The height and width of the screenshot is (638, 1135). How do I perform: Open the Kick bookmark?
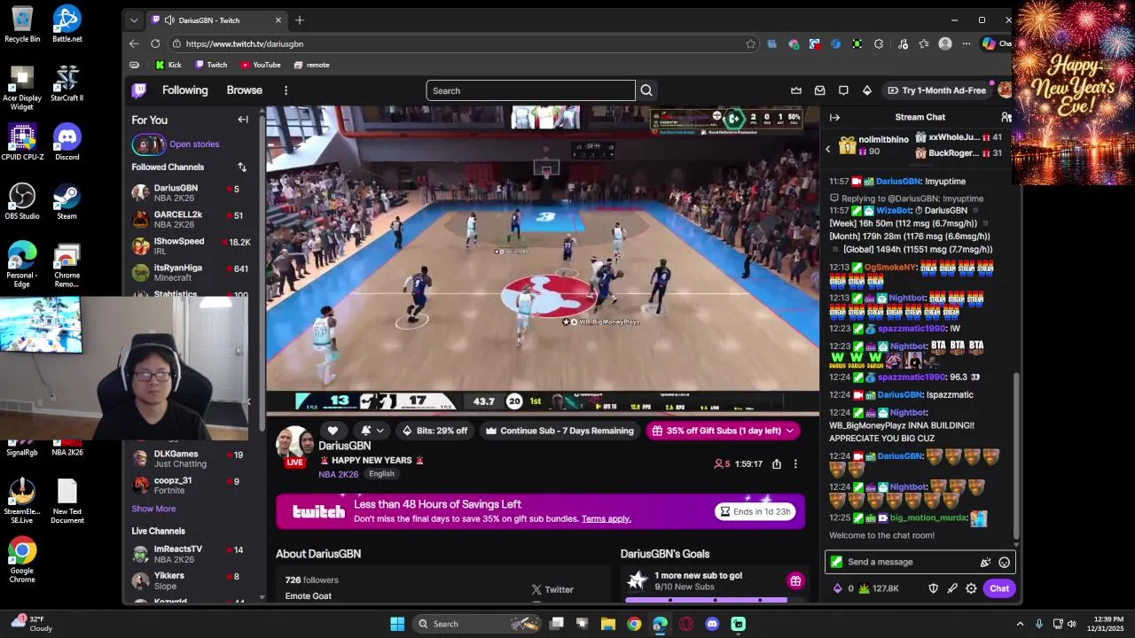pyautogui.click(x=168, y=65)
